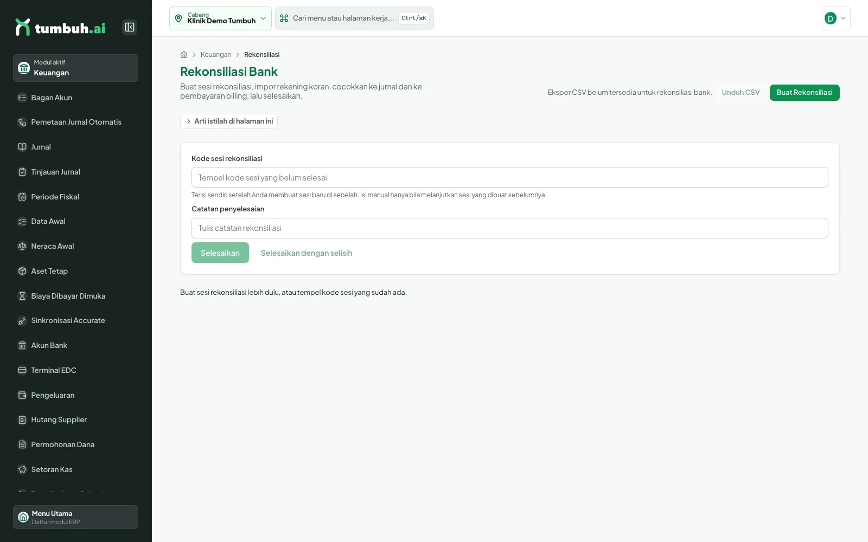Image resolution: width=868 pixels, height=542 pixels.
Task: Click the Catatan penyelesaian input field
Action: tap(510, 228)
